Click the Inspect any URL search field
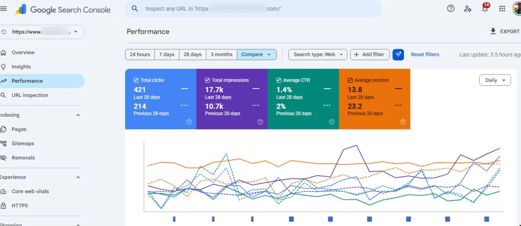This screenshot has height=226, width=521. pos(254,8)
